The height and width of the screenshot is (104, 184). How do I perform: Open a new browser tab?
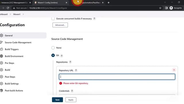click(109, 3)
